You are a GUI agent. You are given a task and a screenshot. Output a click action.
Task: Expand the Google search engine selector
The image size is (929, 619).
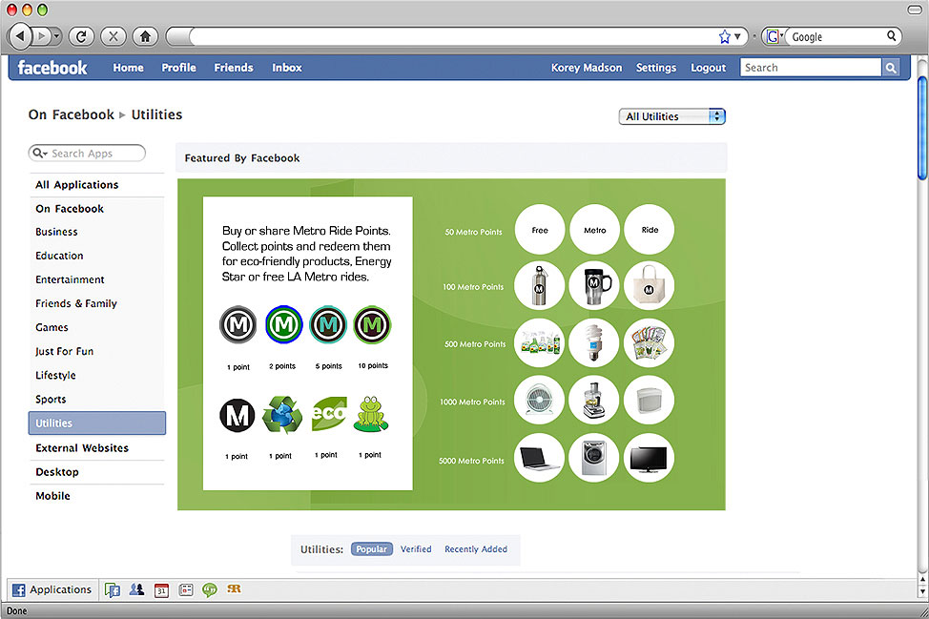click(x=774, y=36)
